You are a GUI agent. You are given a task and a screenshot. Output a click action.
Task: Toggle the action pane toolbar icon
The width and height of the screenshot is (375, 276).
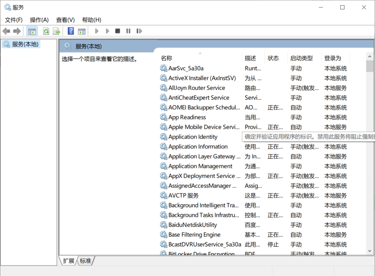pos(82,31)
